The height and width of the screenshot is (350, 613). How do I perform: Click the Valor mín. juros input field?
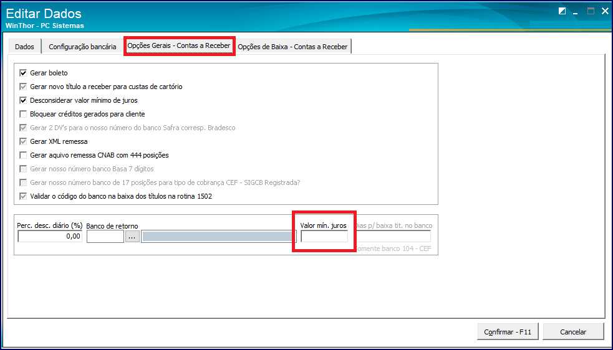tap(324, 236)
